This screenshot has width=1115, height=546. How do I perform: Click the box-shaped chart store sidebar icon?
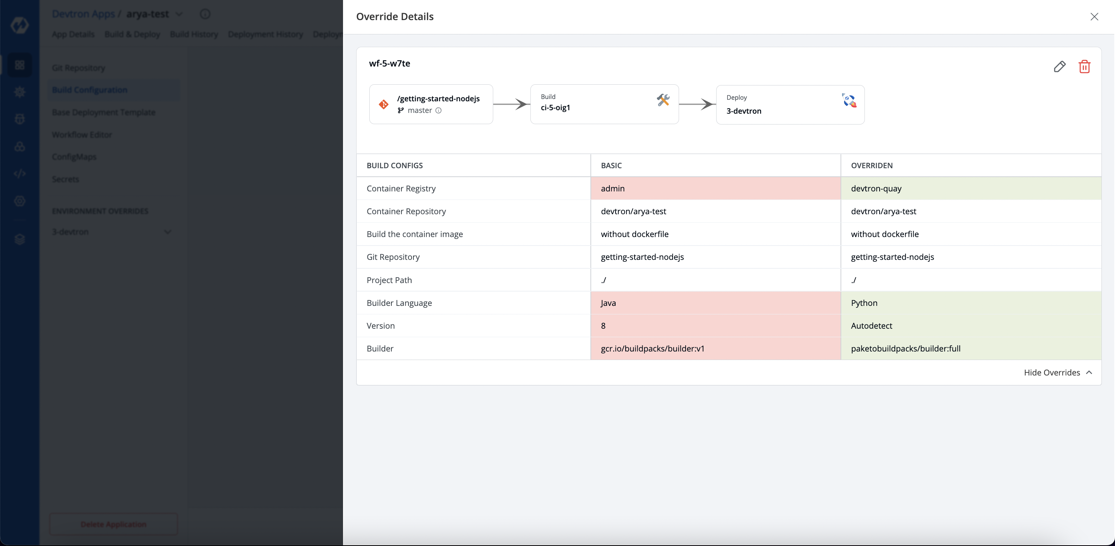click(x=19, y=119)
